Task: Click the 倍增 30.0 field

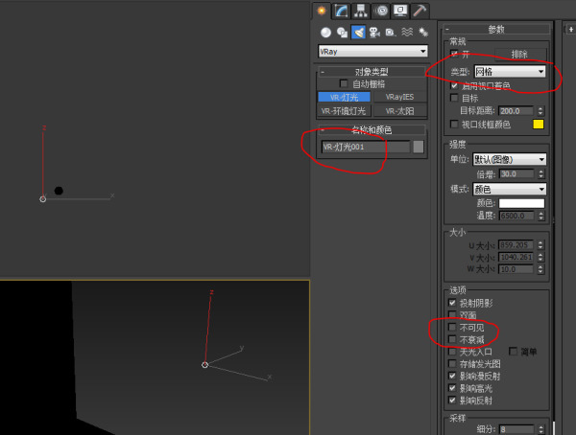Action: point(516,173)
